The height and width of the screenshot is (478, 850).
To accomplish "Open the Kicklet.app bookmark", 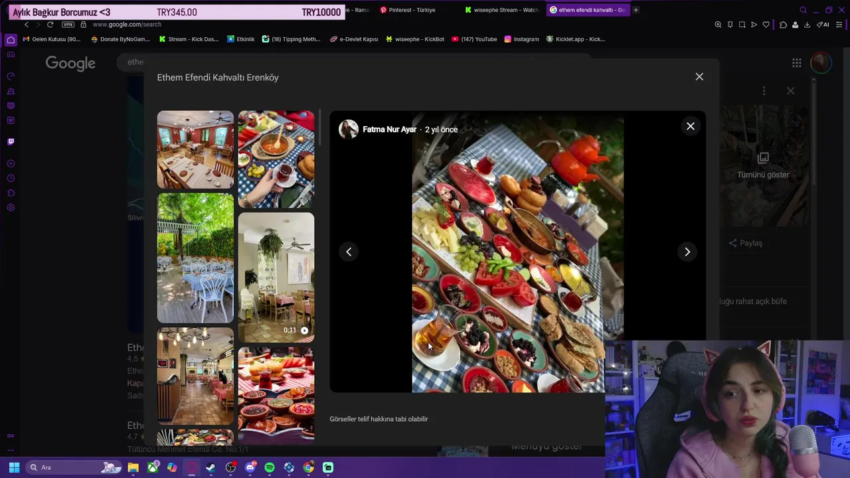I will [x=575, y=39].
